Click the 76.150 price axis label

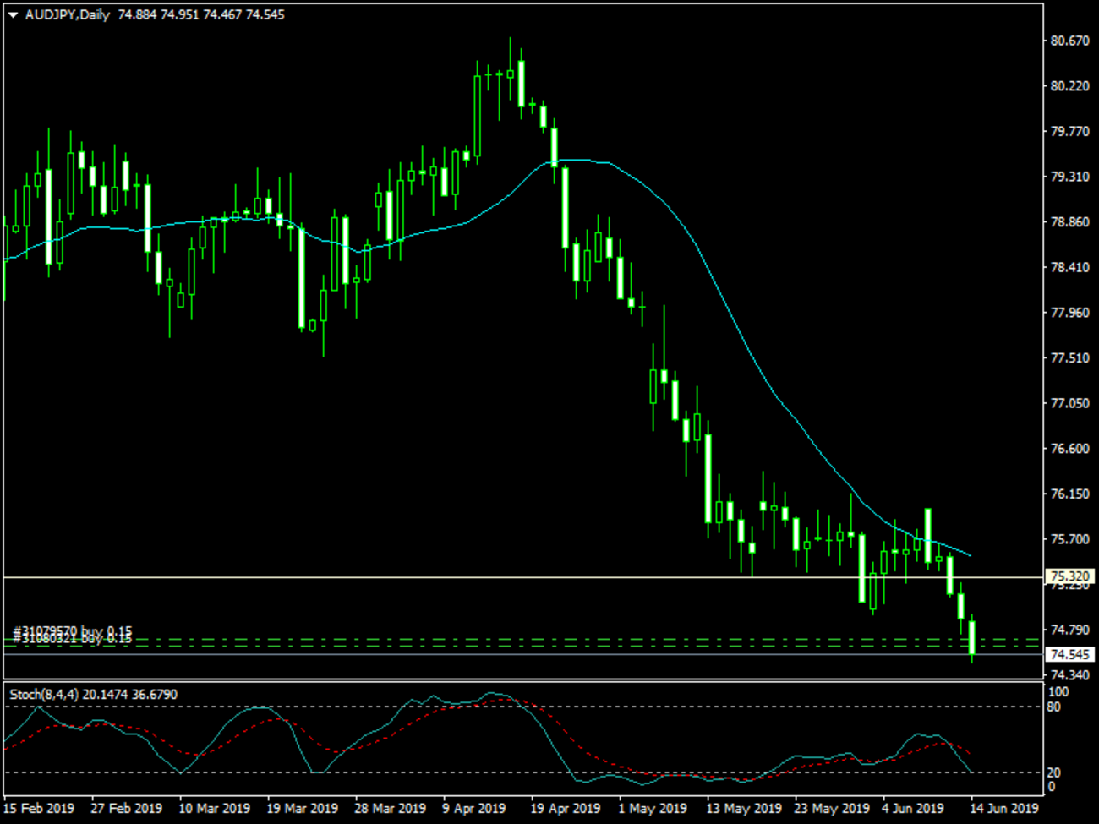tap(1069, 494)
